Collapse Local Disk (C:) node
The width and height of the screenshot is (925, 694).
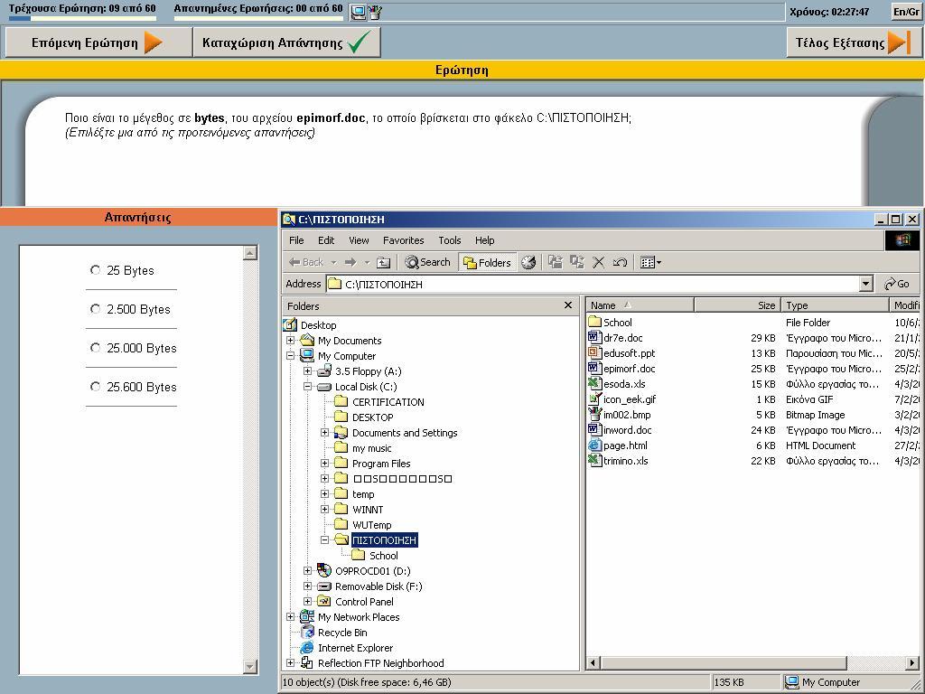(x=307, y=387)
